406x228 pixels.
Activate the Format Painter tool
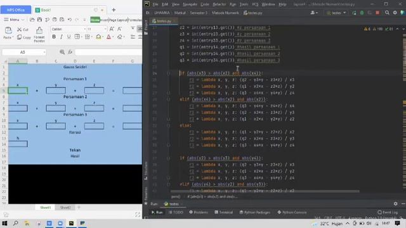pyautogui.click(x=39, y=35)
